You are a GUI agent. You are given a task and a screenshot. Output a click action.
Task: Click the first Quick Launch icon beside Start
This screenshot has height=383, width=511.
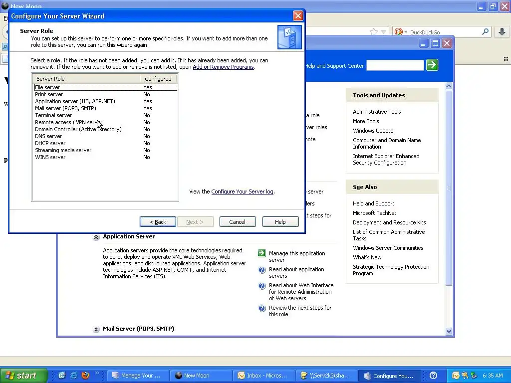[x=62, y=376]
